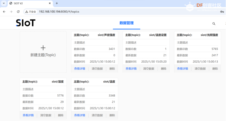Click the siot/光照强度 topic title
The width and height of the screenshot is (226, 121).
(209, 35)
